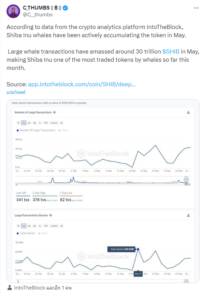This screenshot has width=203, height=296.
Task: Toggle Number Of Large Transactions legend series
Action: click(36, 130)
